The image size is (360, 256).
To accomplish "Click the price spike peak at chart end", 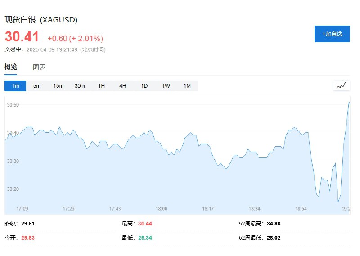I will (x=349, y=102).
